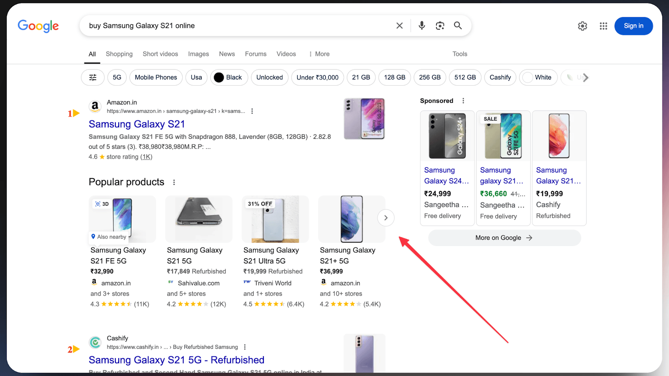
Task: Select the Samsung Galaxy S21+ 5G product title
Action: (x=347, y=256)
